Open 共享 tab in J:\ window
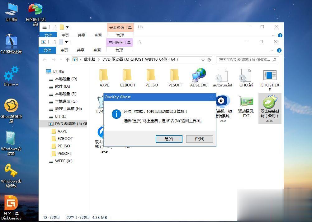 pos(81,50)
